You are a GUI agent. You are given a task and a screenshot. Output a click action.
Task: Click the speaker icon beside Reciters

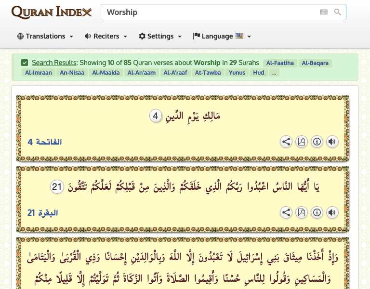point(88,36)
